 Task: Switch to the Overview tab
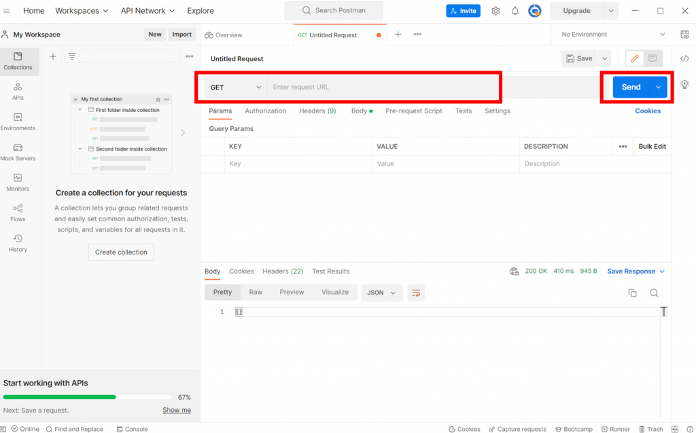point(223,35)
